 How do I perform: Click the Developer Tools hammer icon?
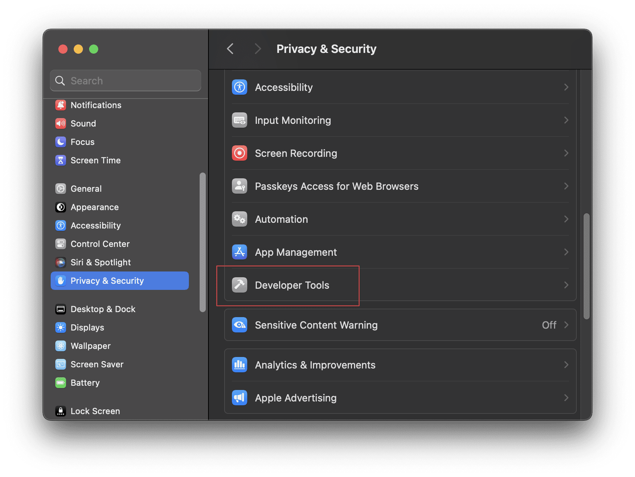click(x=240, y=285)
